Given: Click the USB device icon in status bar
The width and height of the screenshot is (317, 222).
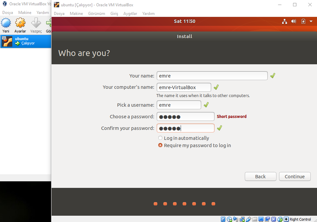Looking at the screenshot, I should (248, 219).
